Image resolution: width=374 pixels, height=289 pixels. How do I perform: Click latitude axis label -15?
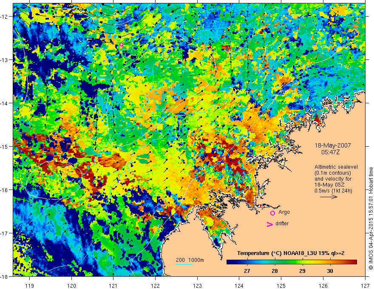(x=5, y=146)
